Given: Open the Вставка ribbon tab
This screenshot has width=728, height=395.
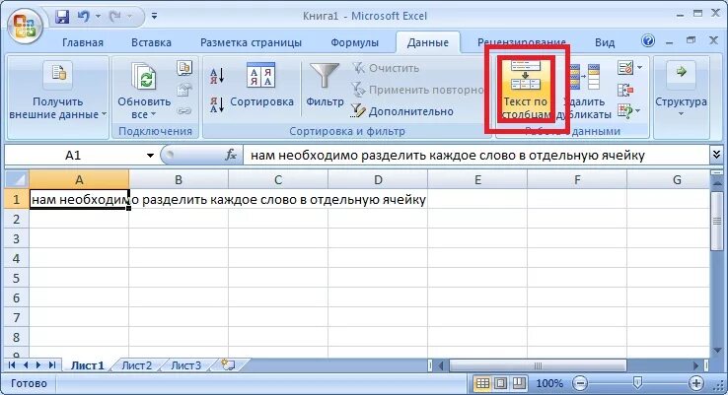Looking at the screenshot, I should tap(151, 42).
